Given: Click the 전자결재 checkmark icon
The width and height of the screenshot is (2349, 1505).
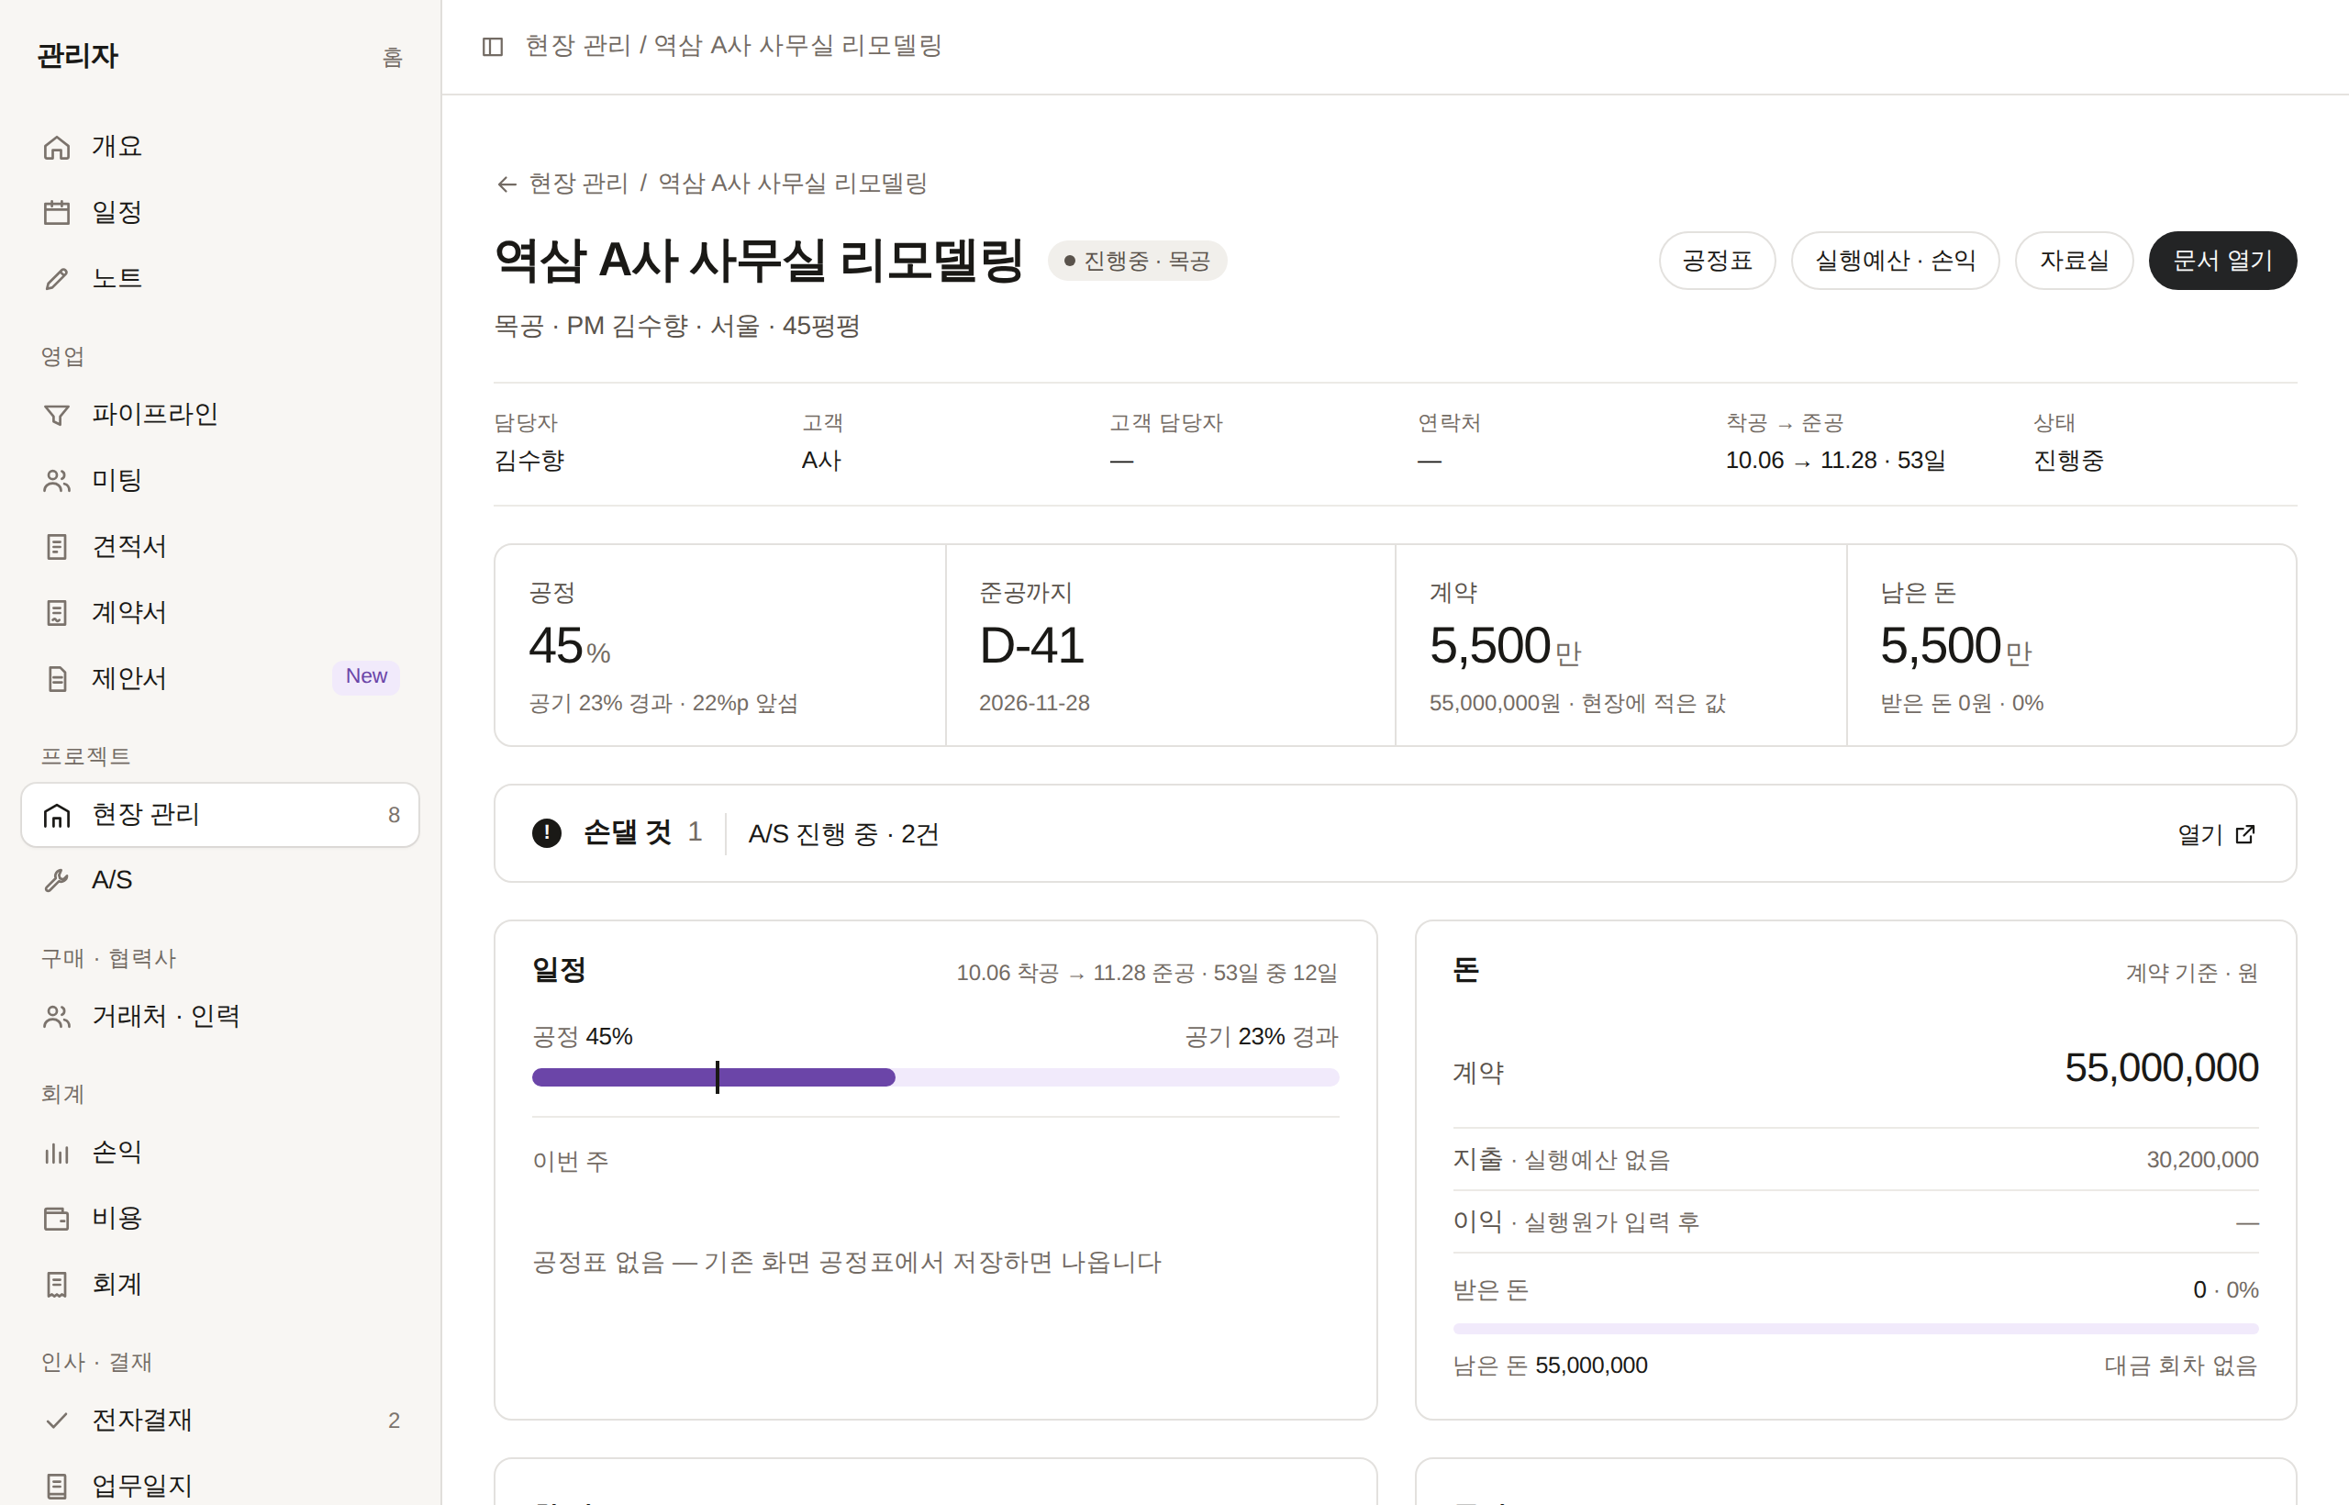Looking at the screenshot, I should tap(57, 1420).
